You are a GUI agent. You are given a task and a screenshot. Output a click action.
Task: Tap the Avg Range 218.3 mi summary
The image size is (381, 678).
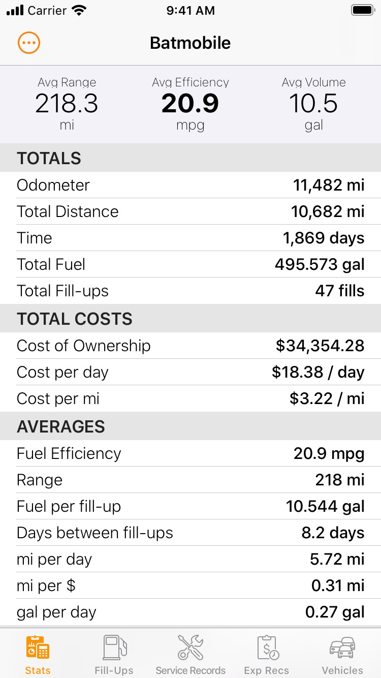(x=67, y=104)
